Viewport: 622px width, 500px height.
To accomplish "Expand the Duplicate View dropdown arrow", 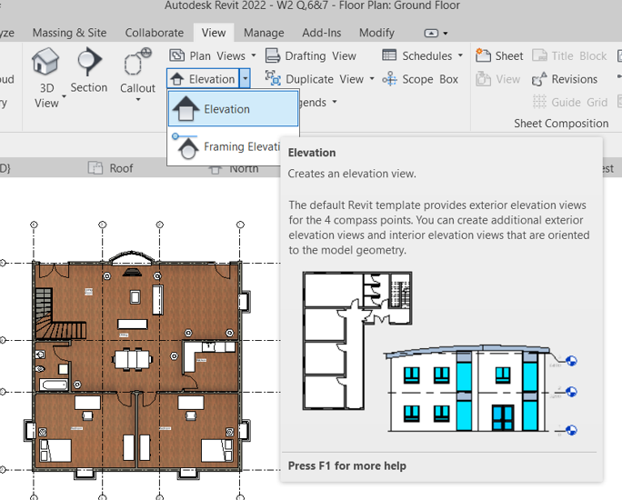I will coord(372,78).
